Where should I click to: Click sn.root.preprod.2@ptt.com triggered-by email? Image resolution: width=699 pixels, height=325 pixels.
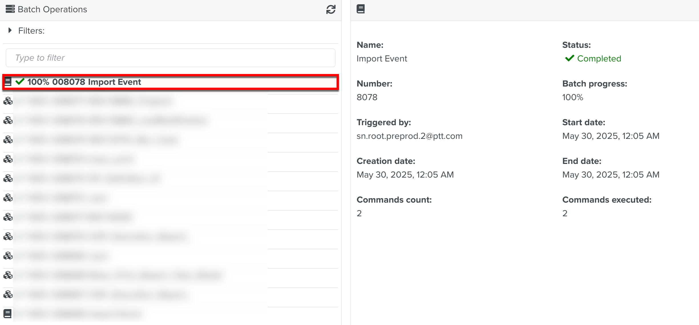click(409, 136)
